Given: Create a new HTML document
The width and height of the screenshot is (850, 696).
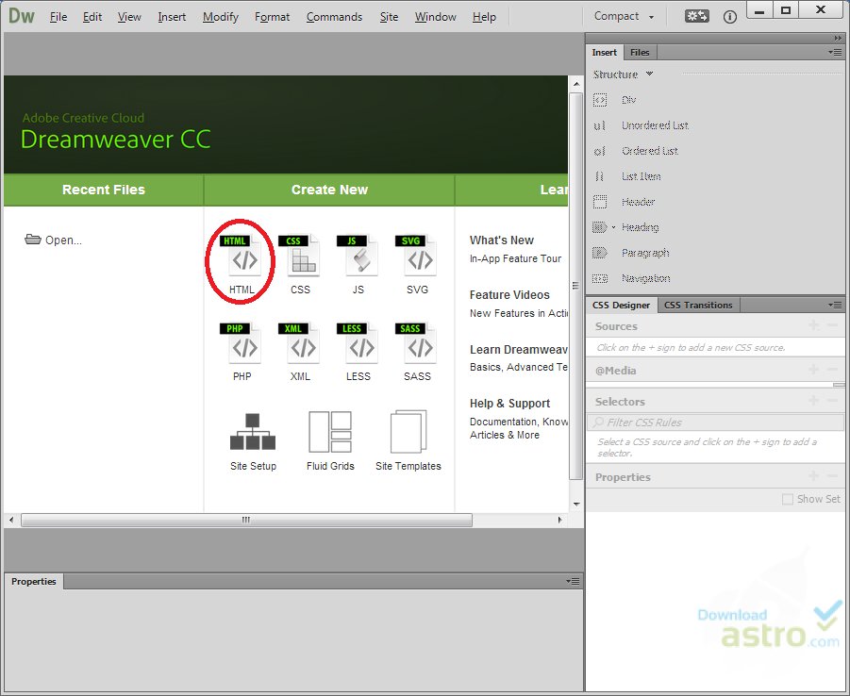Looking at the screenshot, I should [241, 257].
